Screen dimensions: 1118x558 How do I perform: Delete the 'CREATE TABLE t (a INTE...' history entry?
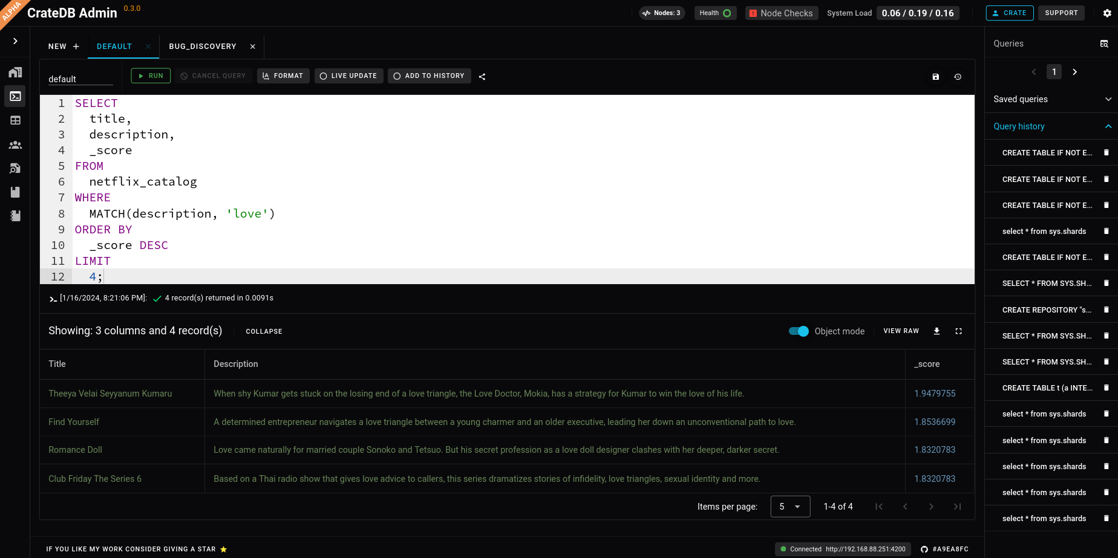[x=1107, y=388]
